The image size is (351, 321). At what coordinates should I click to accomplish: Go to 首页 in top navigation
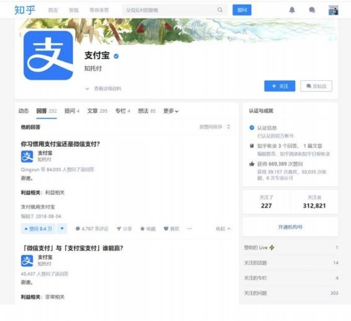(x=53, y=10)
